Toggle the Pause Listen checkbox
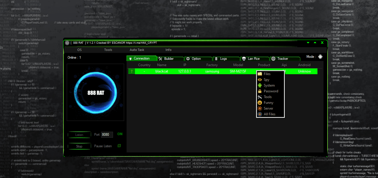The width and height of the screenshot is (378, 178). [119, 146]
